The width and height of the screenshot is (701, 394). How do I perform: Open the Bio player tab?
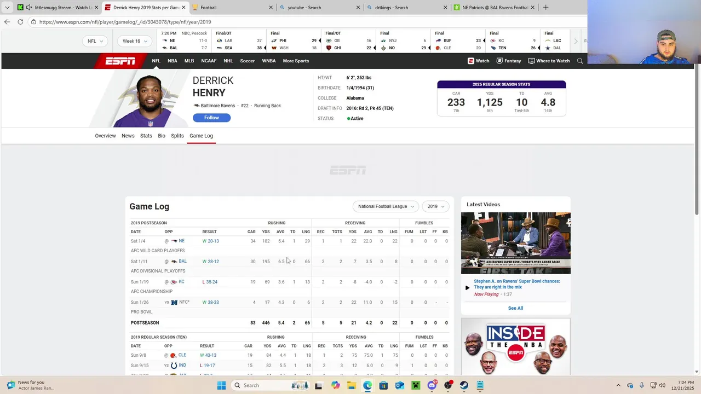162,136
